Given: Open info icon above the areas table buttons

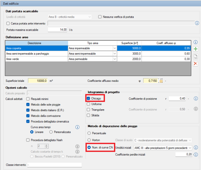Looking at the screenshot, I should [196, 42].
